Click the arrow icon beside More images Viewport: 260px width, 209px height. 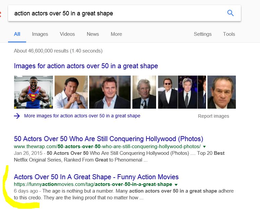point(17,116)
